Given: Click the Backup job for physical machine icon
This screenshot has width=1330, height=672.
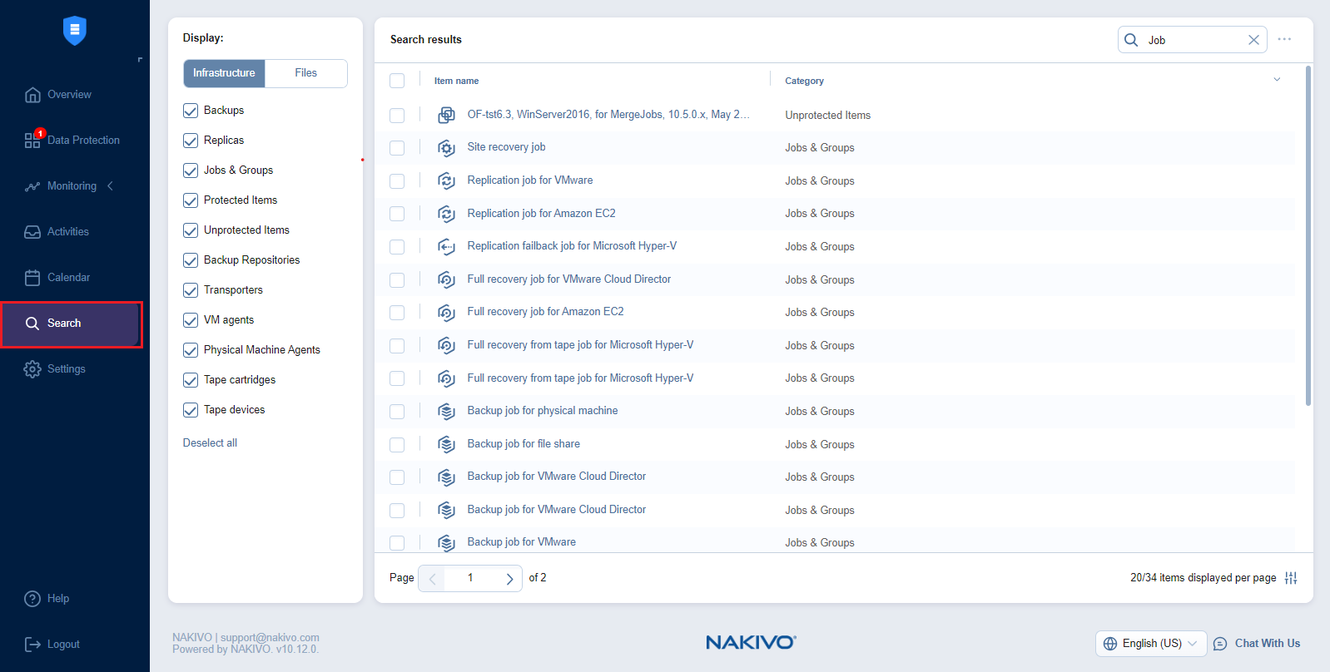Looking at the screenshot, I should pyautogui.click(x=446, y=412).
